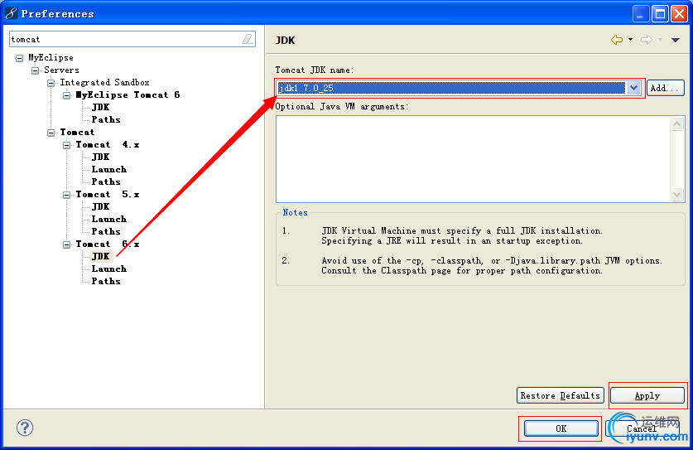This screenshot has height=450, width=693.
Task: Select the Servers tree item label
Action: pos(61,70)
